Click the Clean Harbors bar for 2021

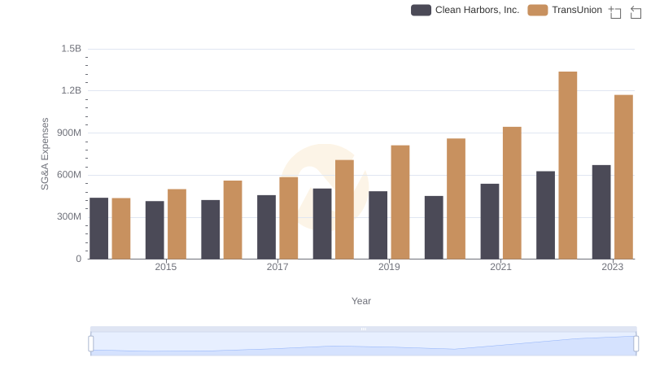490,221
